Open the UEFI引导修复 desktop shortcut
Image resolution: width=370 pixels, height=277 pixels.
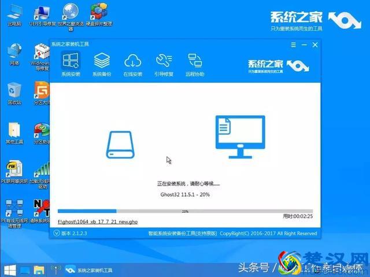pos(42,16)
